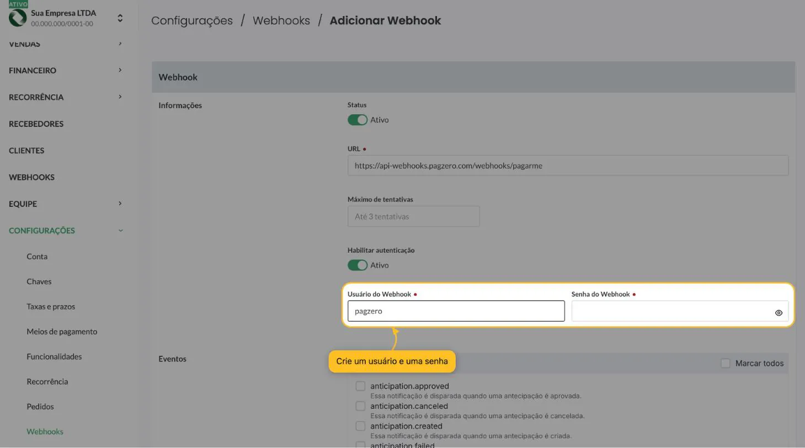Expand the RECORRÊNCIA menu chevron
805x448 pixels.
tap(120, 97)
